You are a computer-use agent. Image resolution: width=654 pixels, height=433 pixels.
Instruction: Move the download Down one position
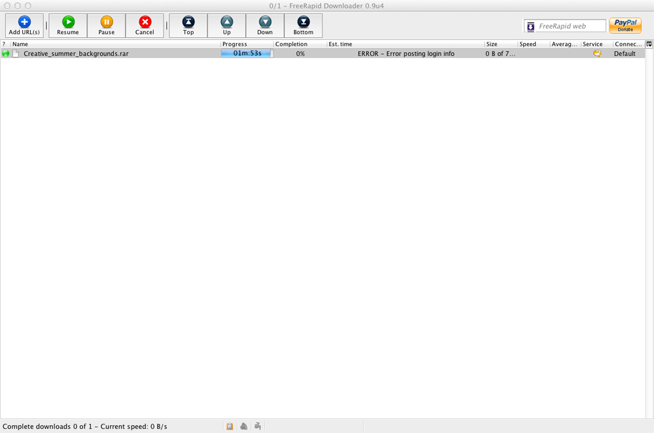point(265,26)
